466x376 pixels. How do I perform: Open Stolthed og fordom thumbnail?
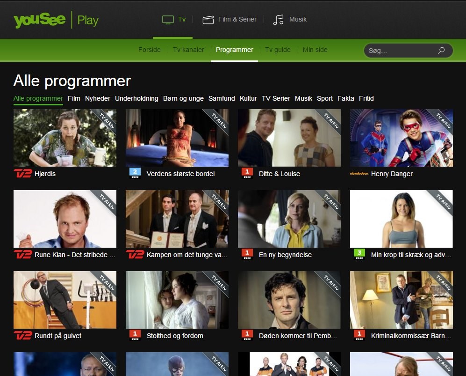pyautogui.click(x=177, y=300)
